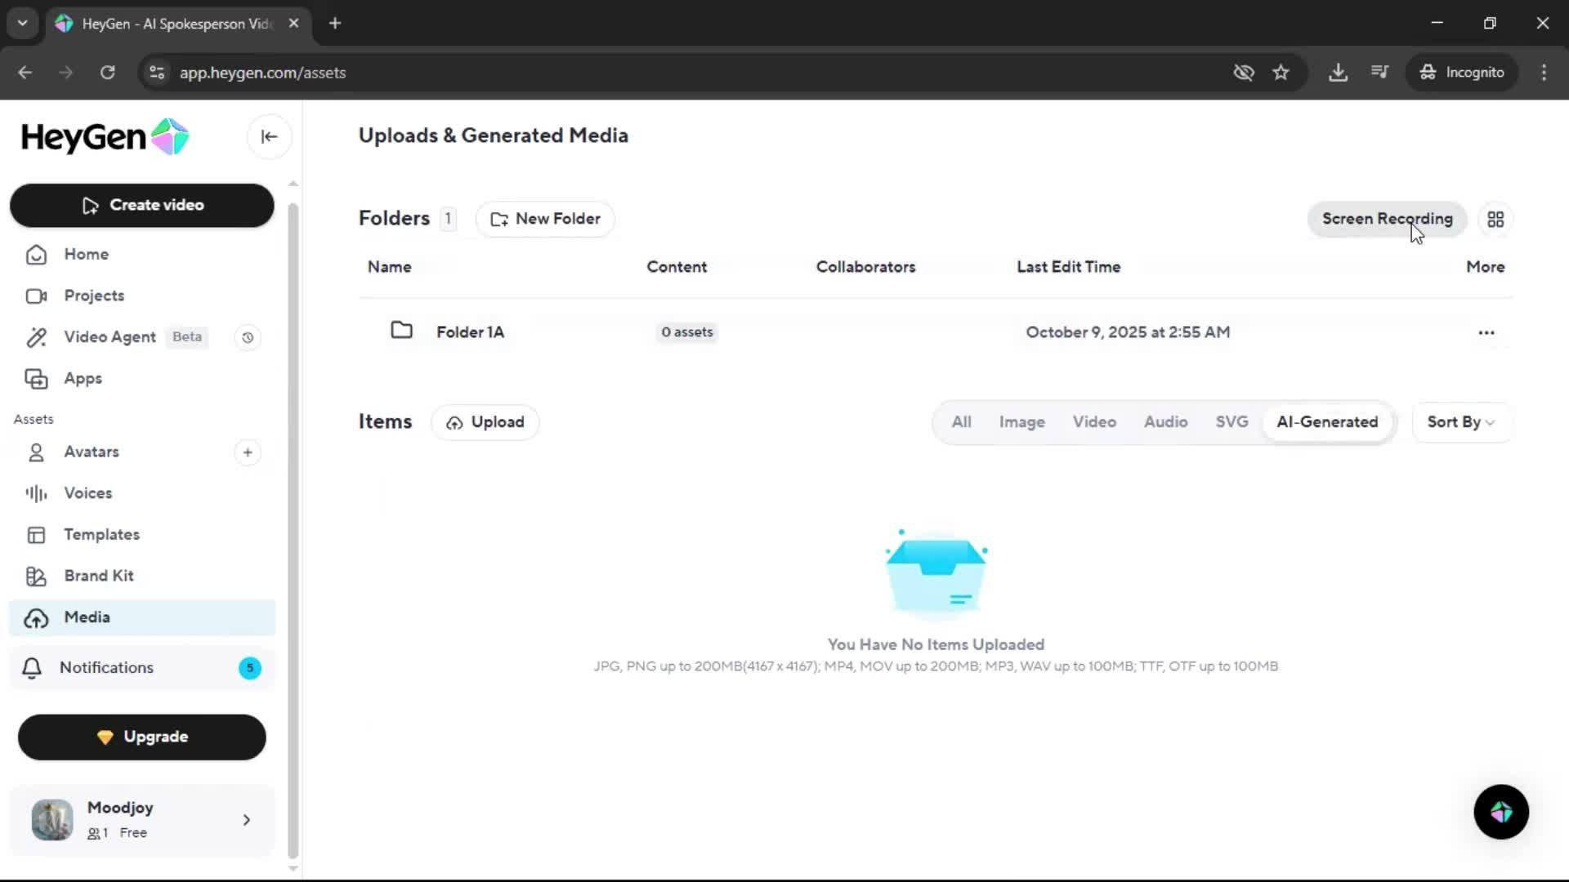Open the Folder 1A three-dots menu
Image resolution: width=1569 pixels, height=882 pixels.
coord(1486,332)
